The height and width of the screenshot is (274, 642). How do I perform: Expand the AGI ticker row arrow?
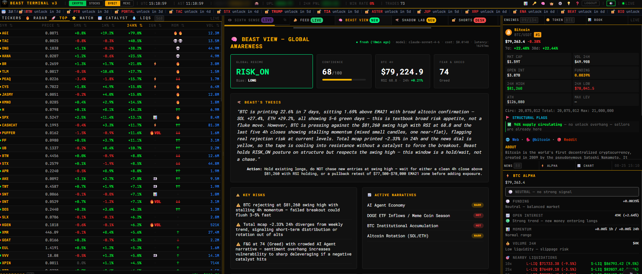[x=1, y=33]
